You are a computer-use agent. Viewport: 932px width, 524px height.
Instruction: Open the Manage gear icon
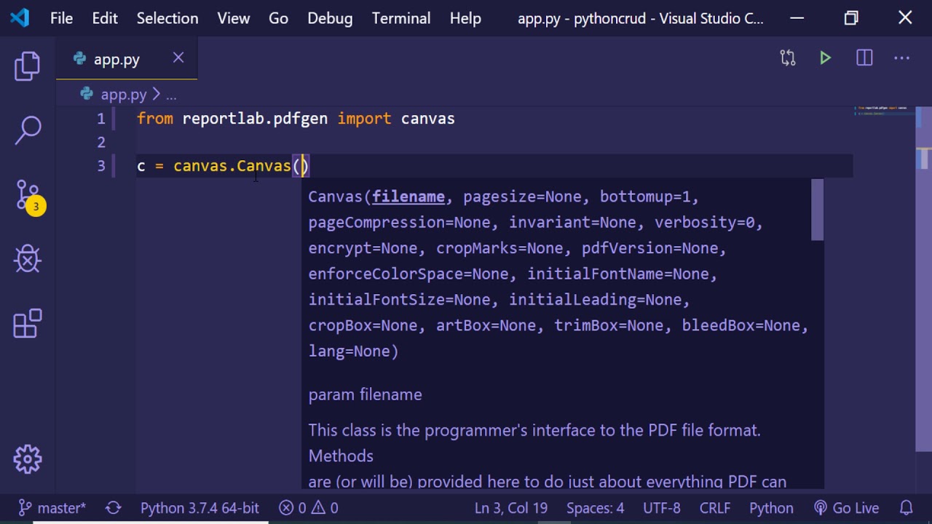pyautogui.click(x=28, y=458)
